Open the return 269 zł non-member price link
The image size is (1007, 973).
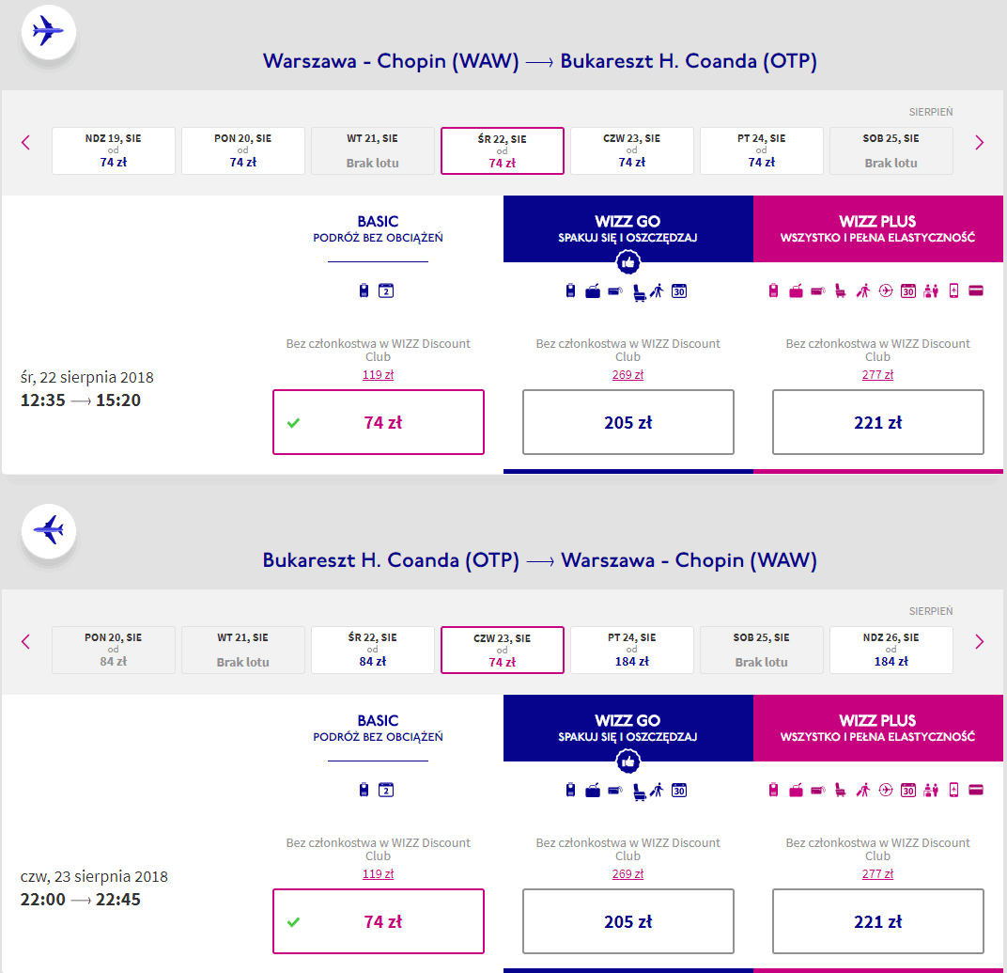point(628,874)
